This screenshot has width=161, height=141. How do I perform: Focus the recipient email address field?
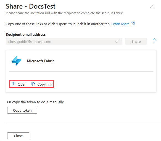point(64,41)
